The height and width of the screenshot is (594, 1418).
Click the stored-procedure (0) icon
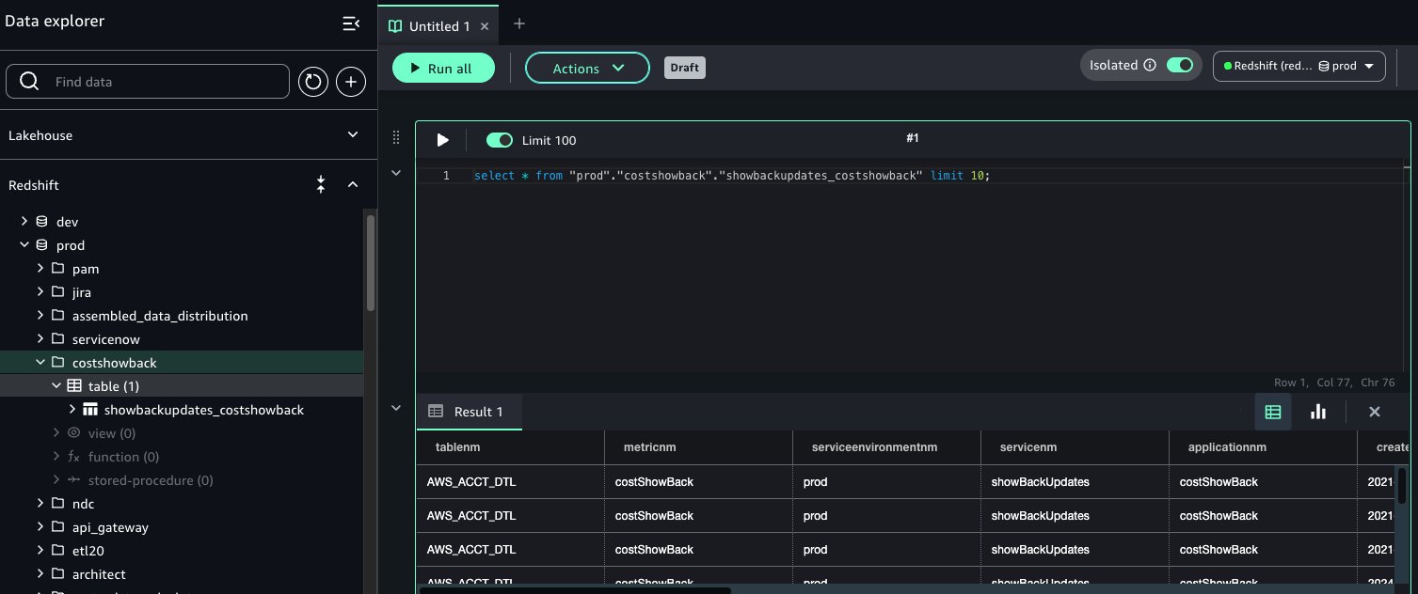click(73, 480)
